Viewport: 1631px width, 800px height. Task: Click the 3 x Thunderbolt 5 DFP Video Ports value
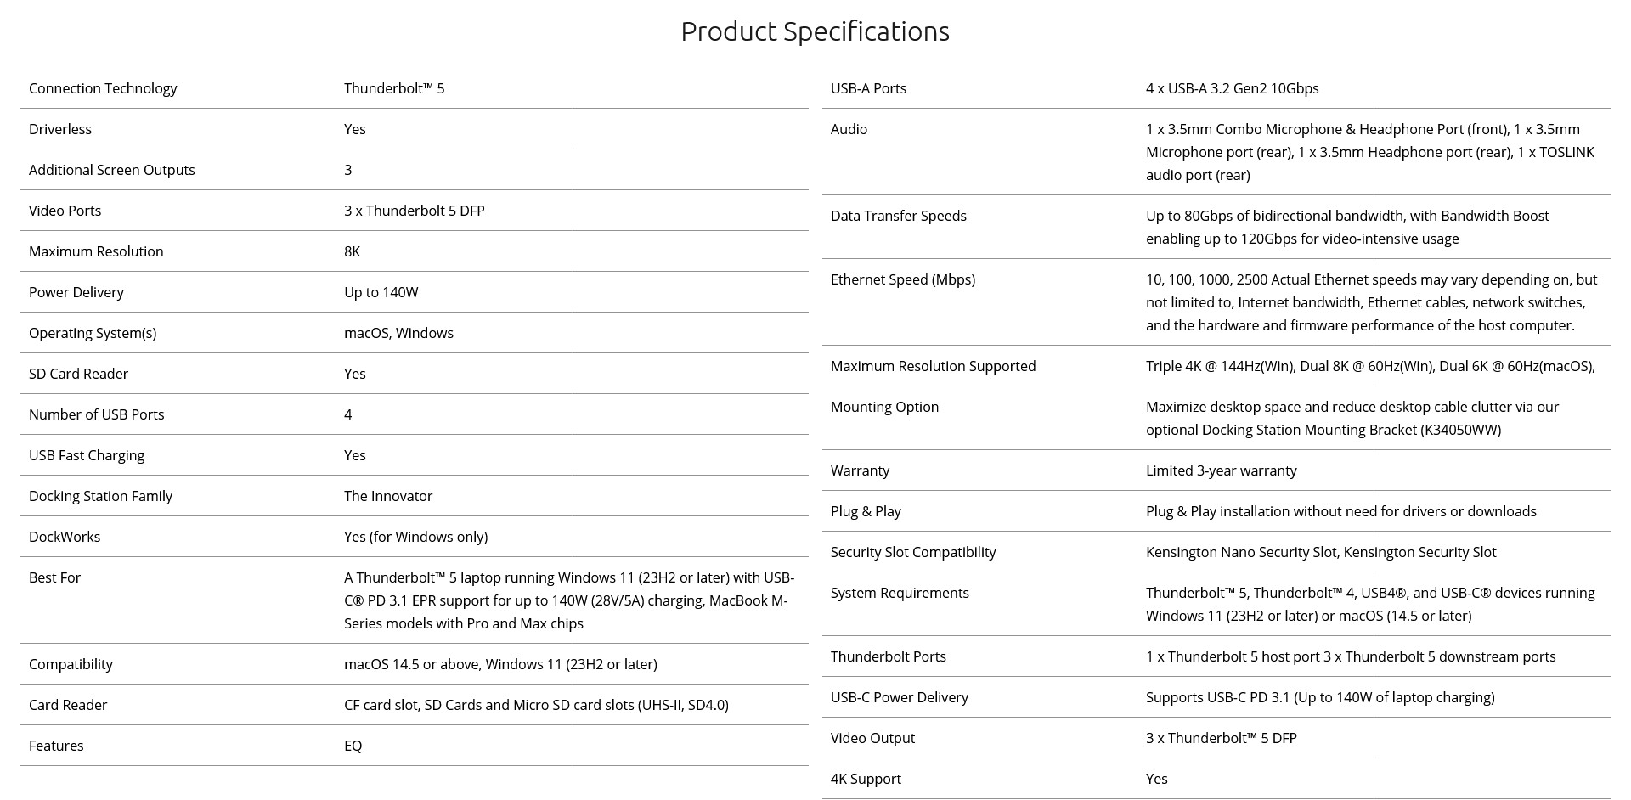[x=415, y=211]
